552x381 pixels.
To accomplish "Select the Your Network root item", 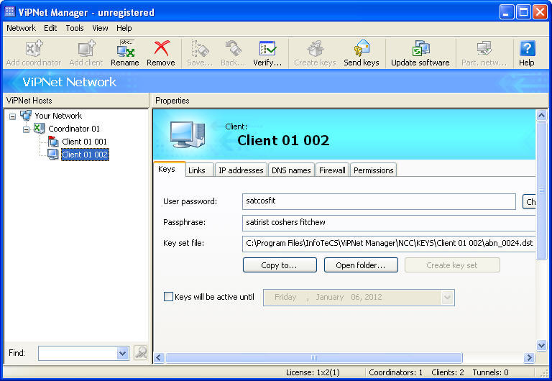I will tap(58, 116).
